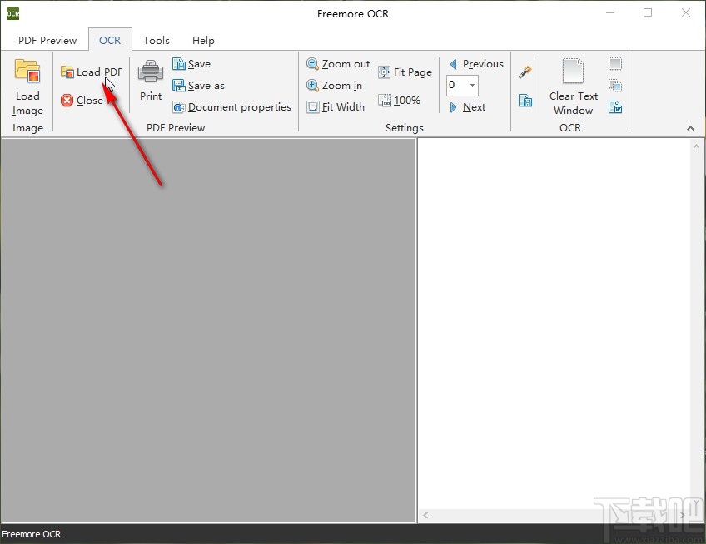Minimize the Freemore OCR window
Viewport: 706px width, 544px height.
point(610,12)
